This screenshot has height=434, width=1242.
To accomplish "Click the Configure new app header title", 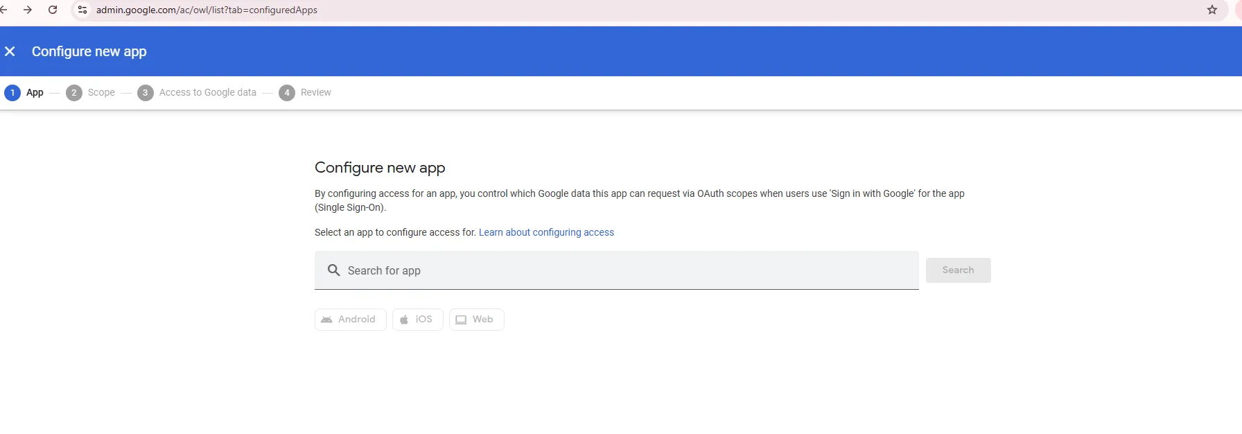I will 89,51.
